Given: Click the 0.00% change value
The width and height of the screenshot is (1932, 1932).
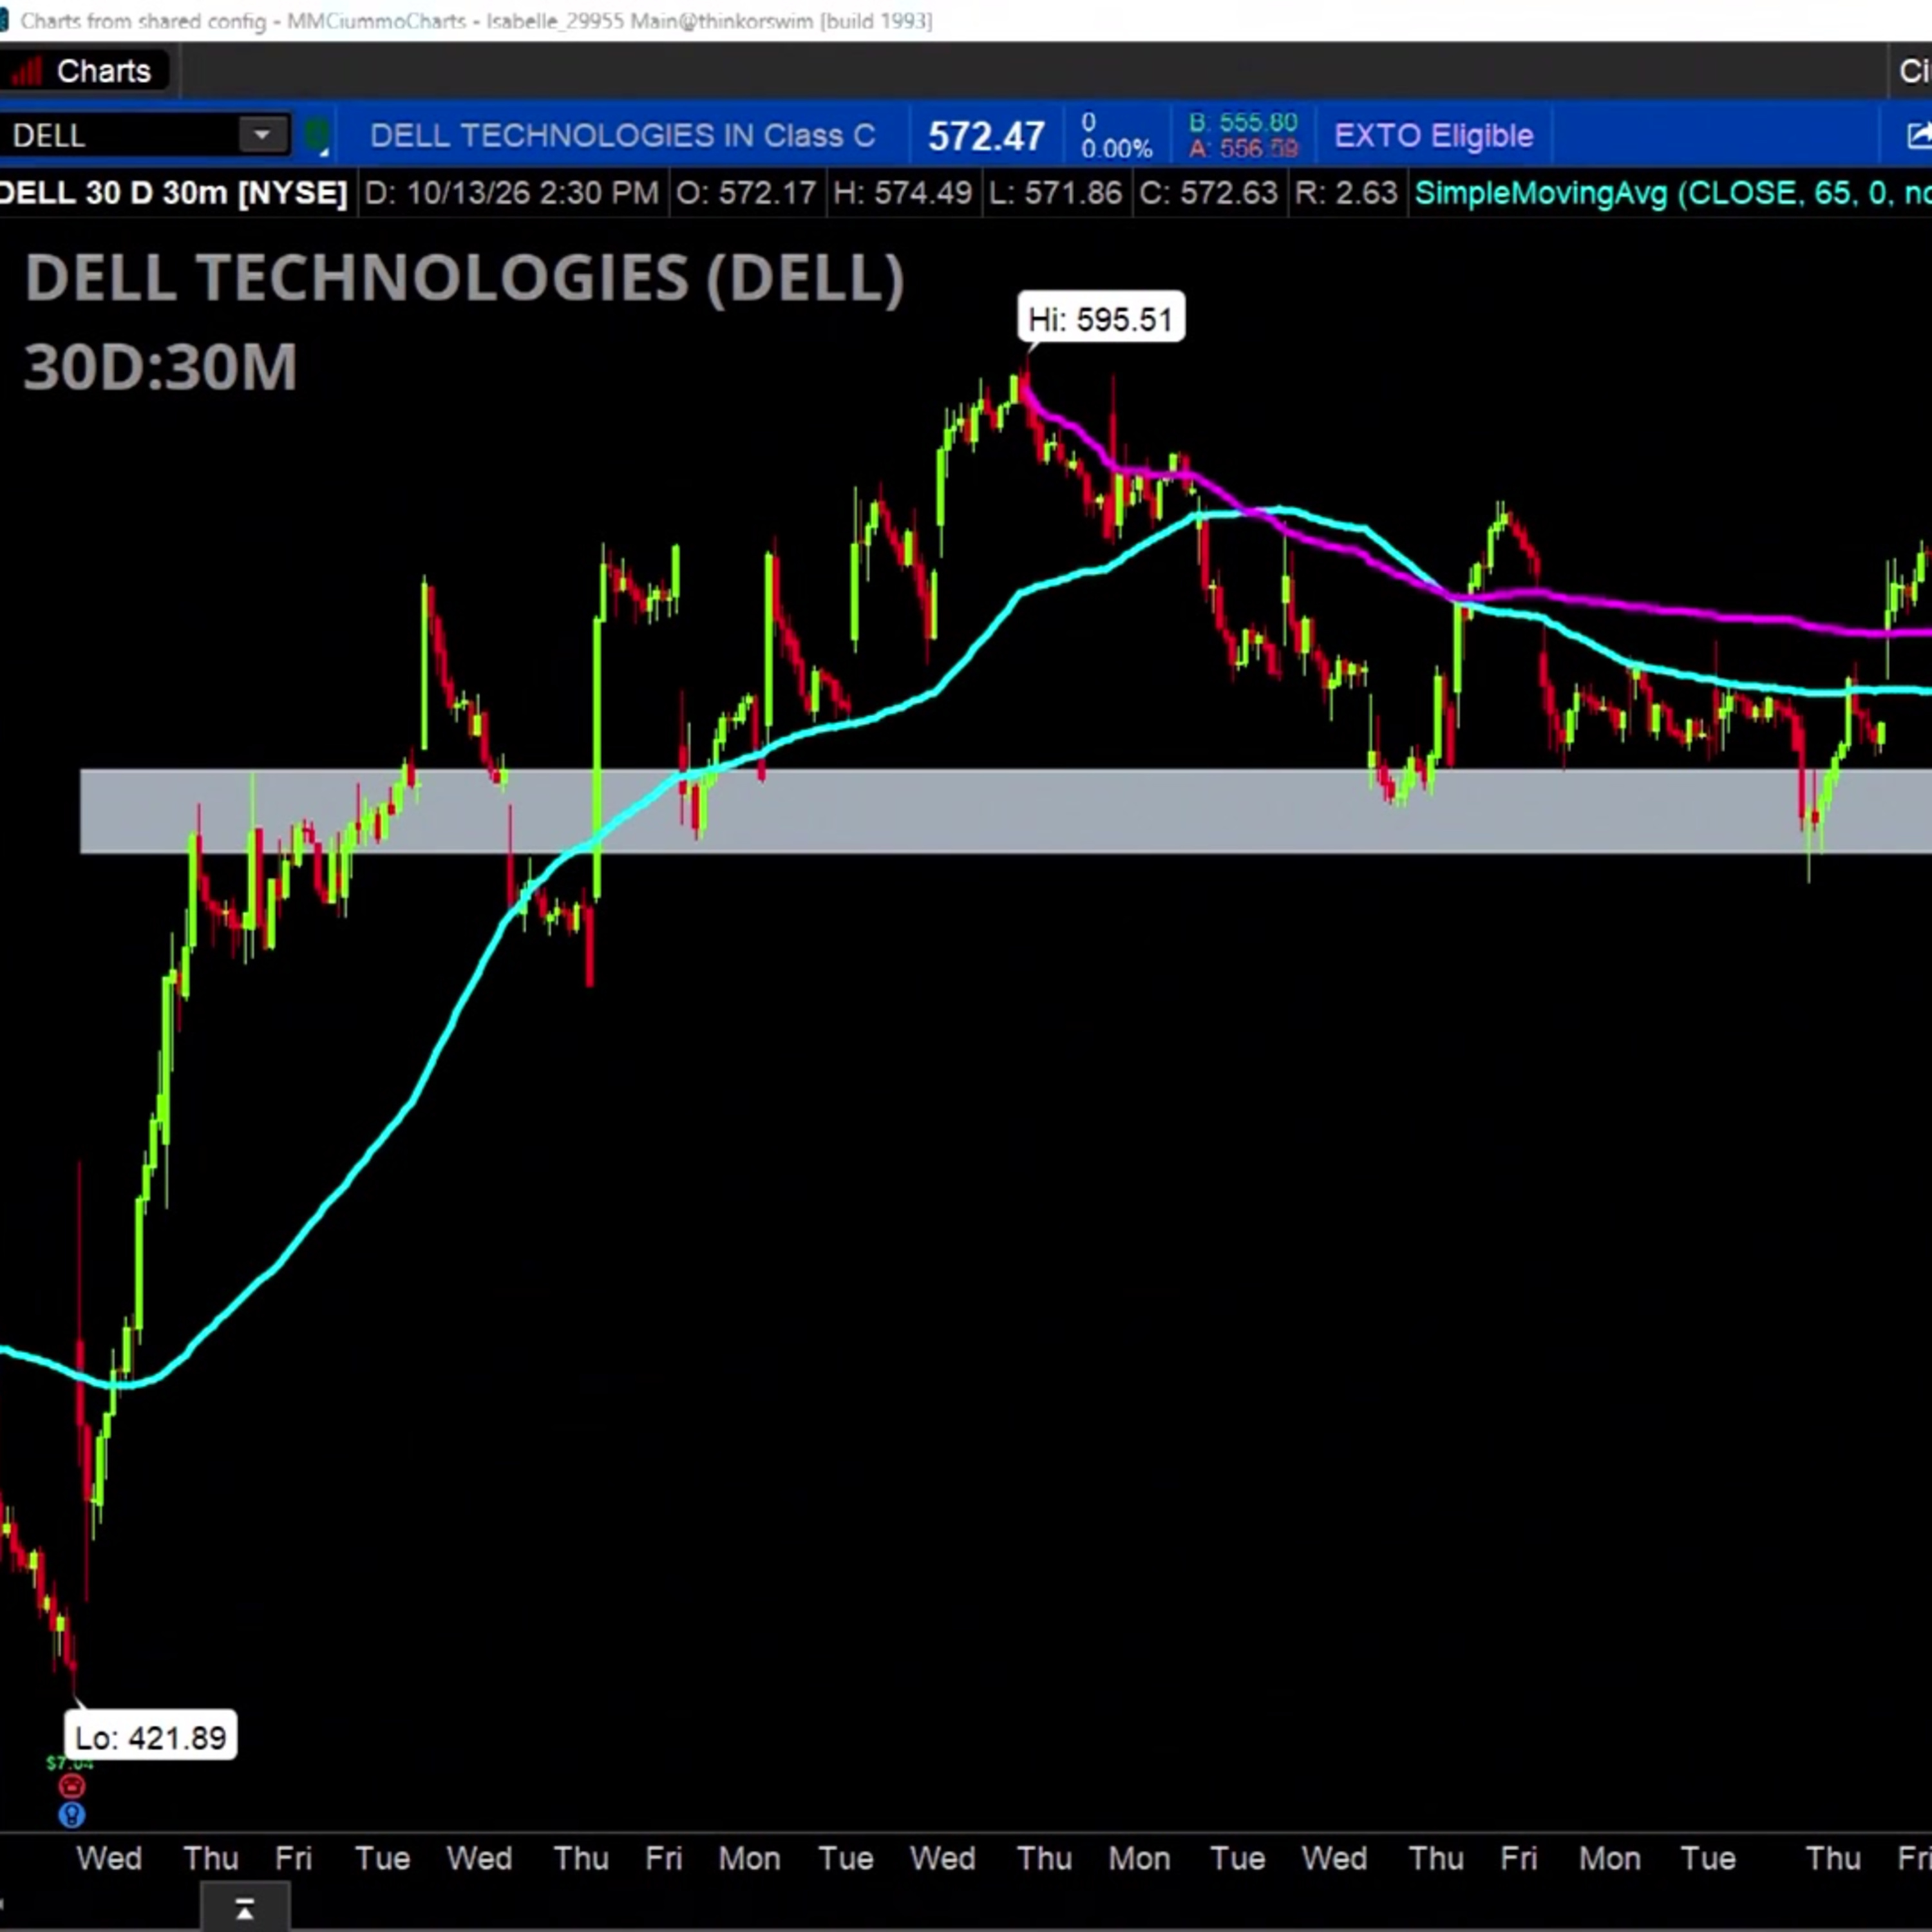Looking at the screenshot, I should point(1116,149).
